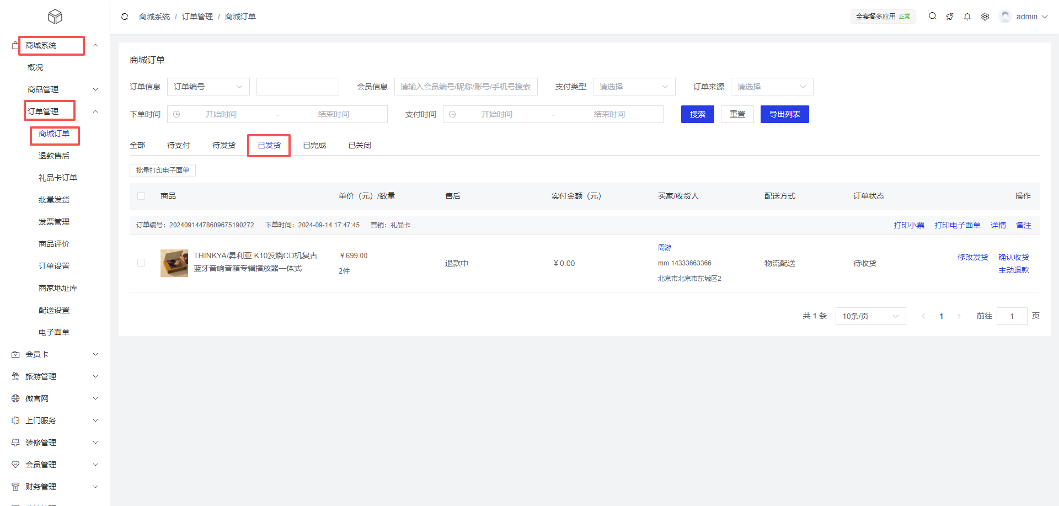Switch to the 待支付 tab

pyautogui.click(x=178, y=145)
